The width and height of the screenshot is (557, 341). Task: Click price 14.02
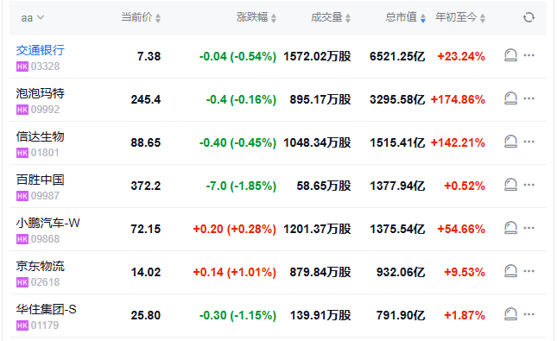tap(146, 273)
